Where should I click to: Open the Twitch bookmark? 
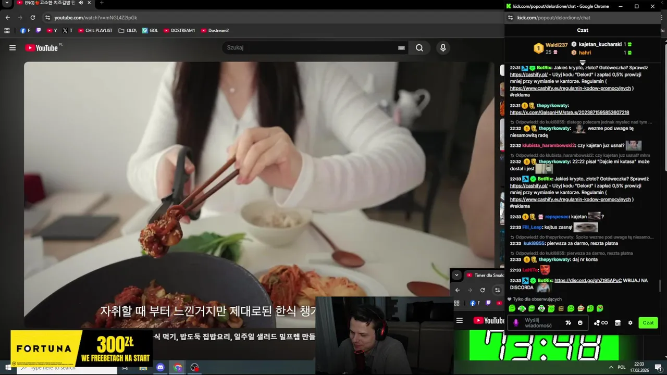38,31
